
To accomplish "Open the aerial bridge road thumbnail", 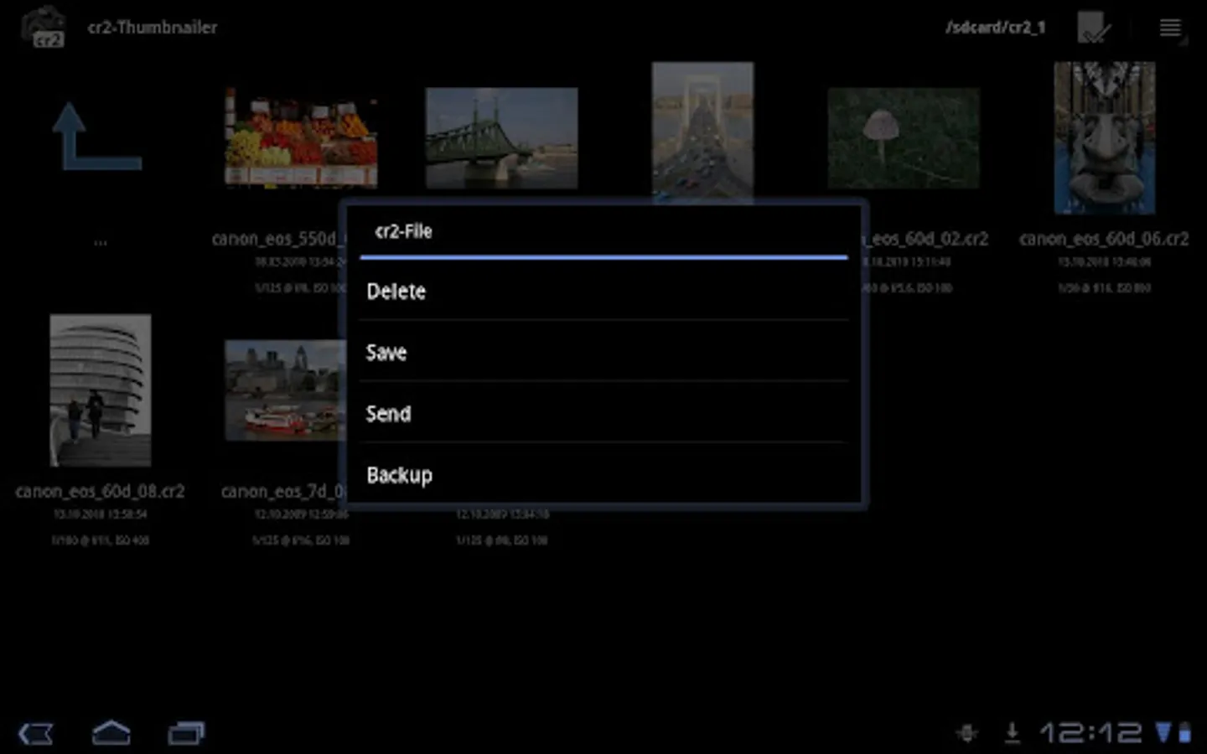I will (x=702, y=132).
